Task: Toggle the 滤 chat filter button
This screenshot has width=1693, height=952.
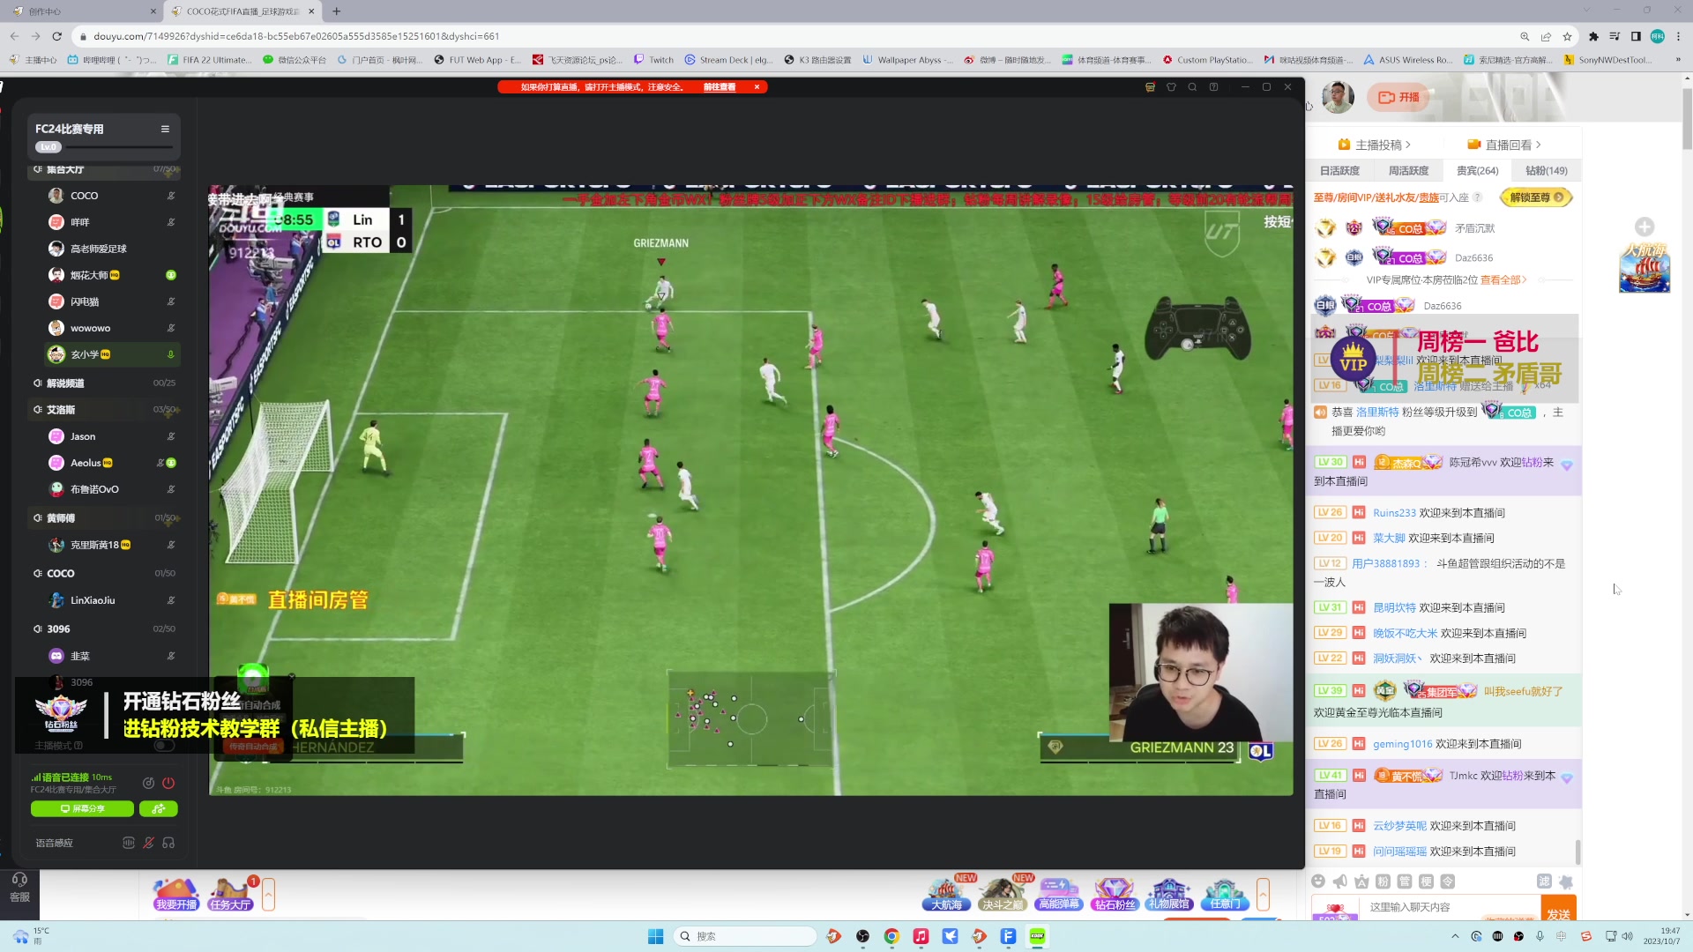Action: coord(1544,881)
